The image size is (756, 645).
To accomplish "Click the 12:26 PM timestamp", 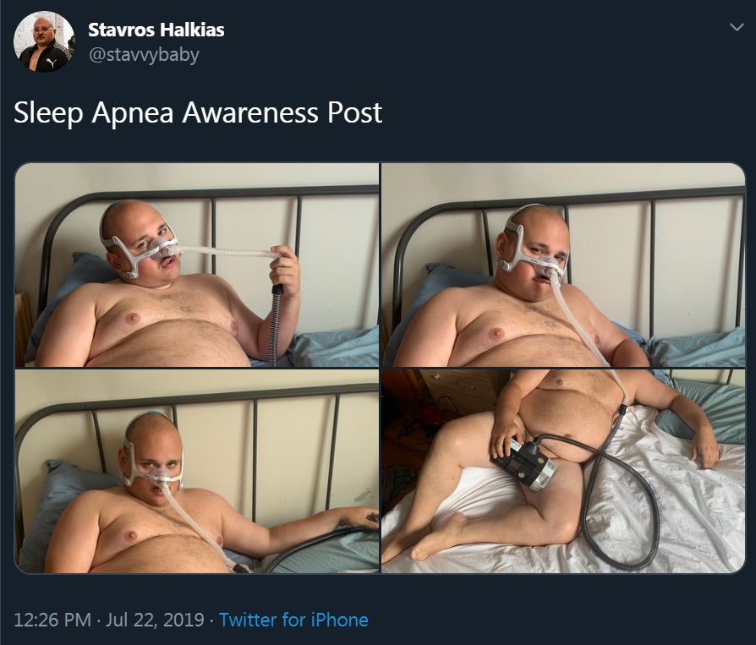I will point(52,620).
